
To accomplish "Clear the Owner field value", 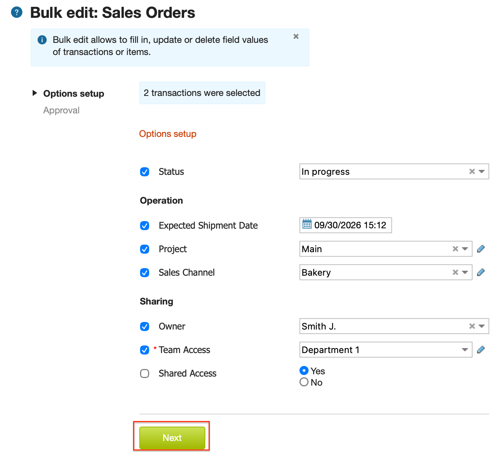I will tap(472, 326).
